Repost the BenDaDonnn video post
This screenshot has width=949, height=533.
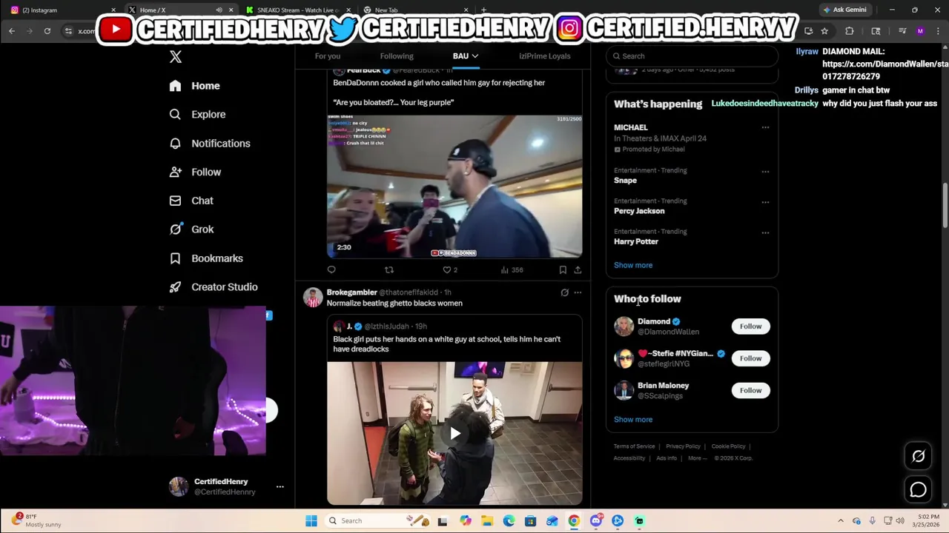coord(389,270)
